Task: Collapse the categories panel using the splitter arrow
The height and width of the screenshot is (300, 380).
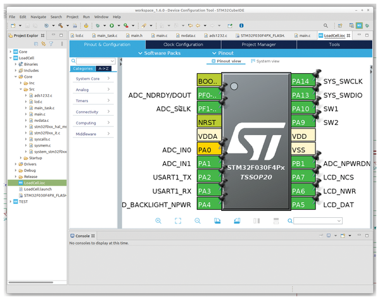Action: pos(121,61)
